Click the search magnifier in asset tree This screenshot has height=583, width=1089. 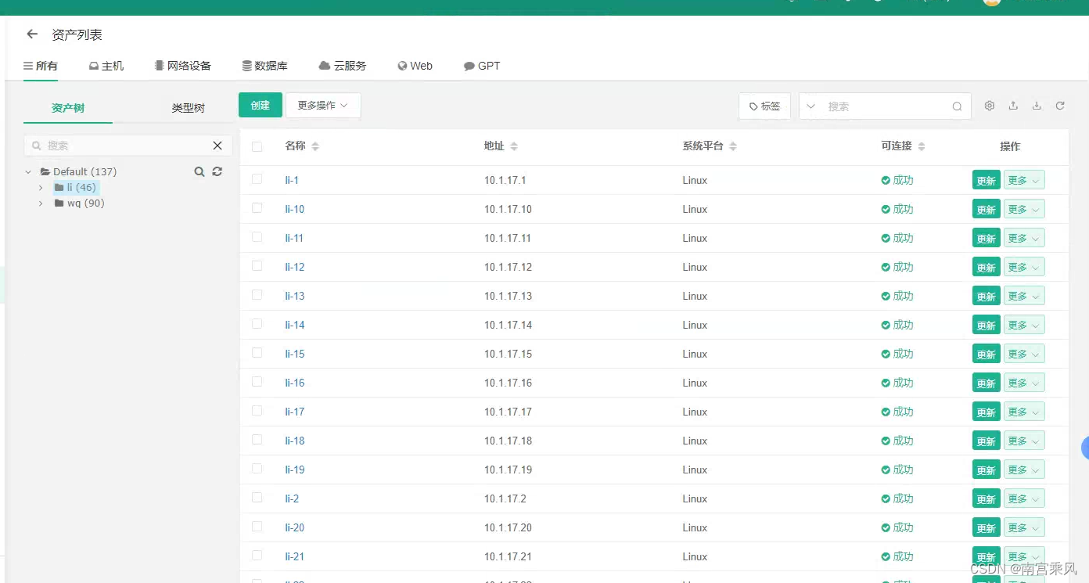199,171
